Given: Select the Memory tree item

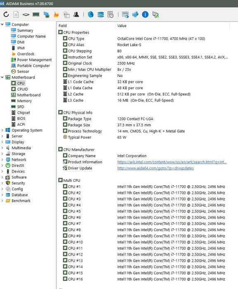Looking at the screenshot, I should point(21,101).
